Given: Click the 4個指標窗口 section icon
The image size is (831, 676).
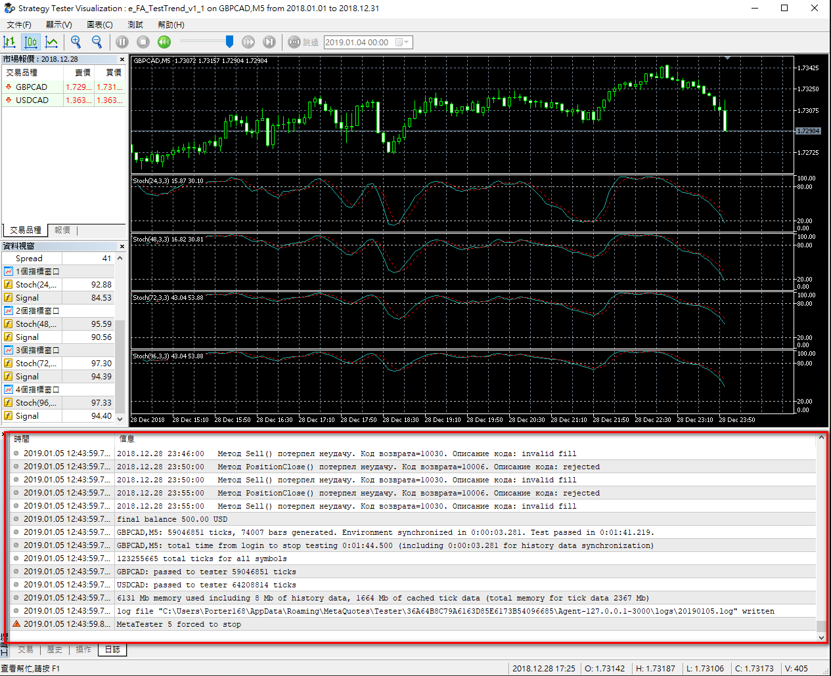Looking at the screenshot, I should click(x=9, y=389).
